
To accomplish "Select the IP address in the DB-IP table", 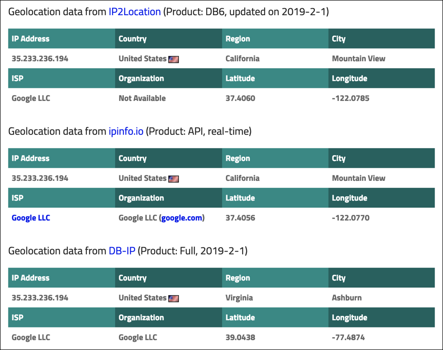I will coord(40,298).
